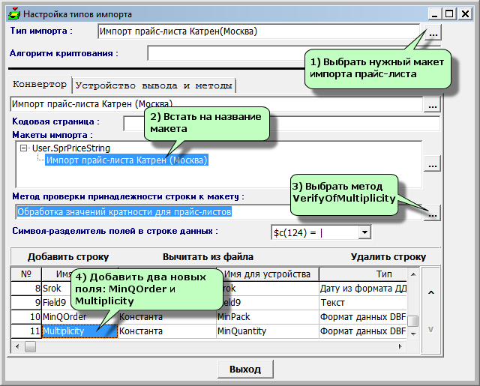This screenshot has width=480, height=386.
Task: Click the table vertical scrollbar thumb
Action: tap(413, 321)
